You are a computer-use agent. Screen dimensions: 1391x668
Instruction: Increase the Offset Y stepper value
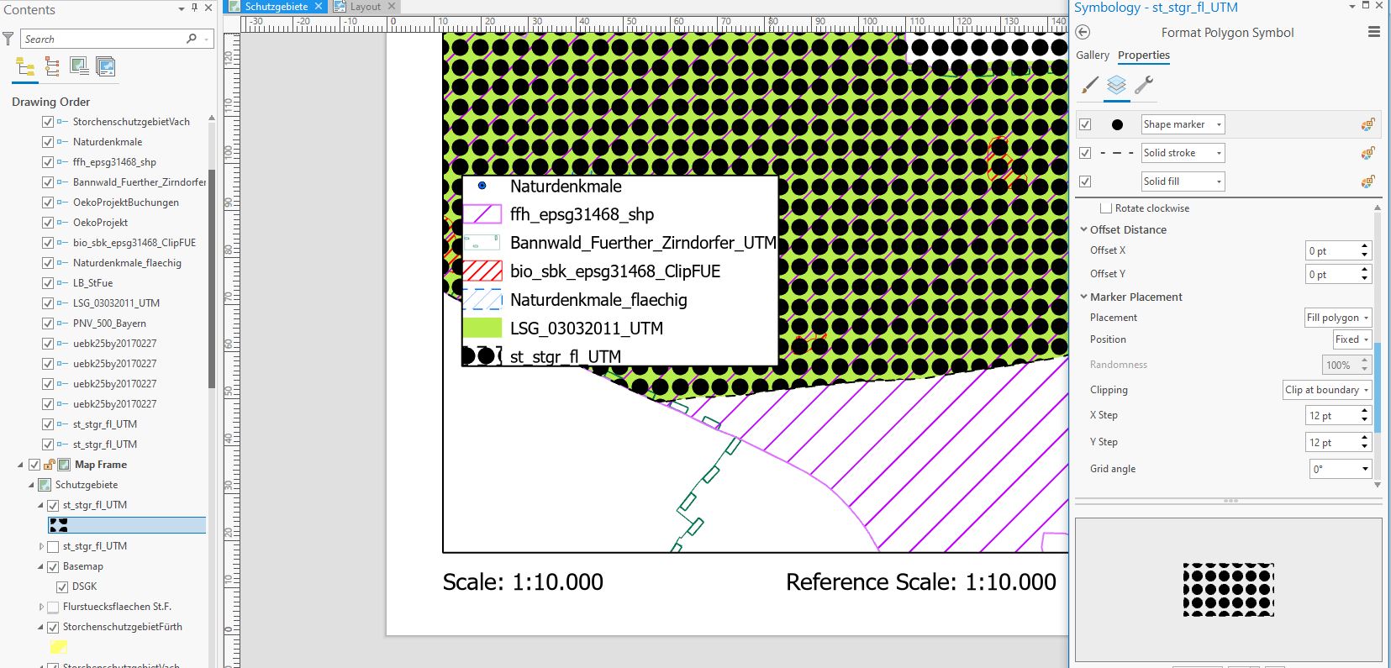coord(1365,269)
